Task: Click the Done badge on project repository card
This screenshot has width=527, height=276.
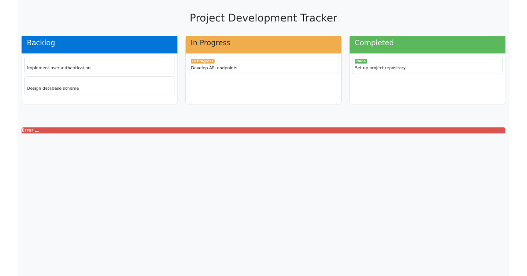Action: pos(361,61)
